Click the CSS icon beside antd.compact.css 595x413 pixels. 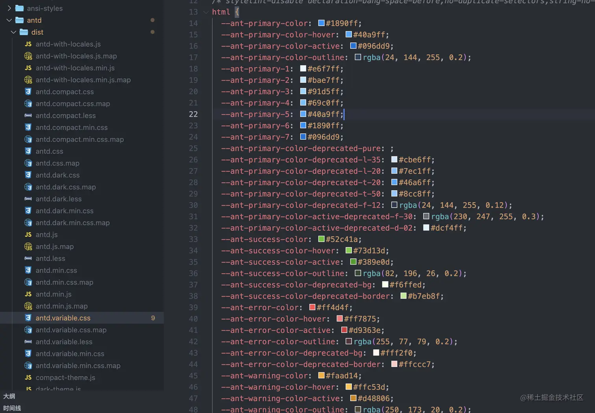28,92
